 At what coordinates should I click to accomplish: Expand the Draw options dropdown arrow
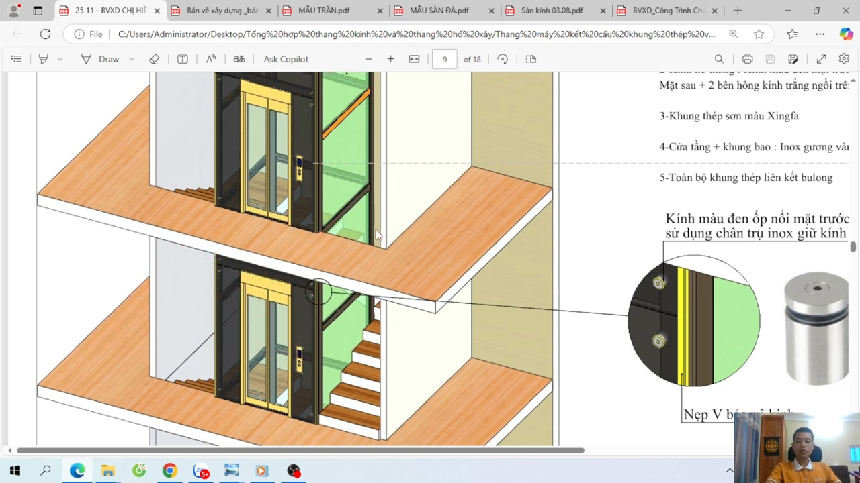click(132, 59)
